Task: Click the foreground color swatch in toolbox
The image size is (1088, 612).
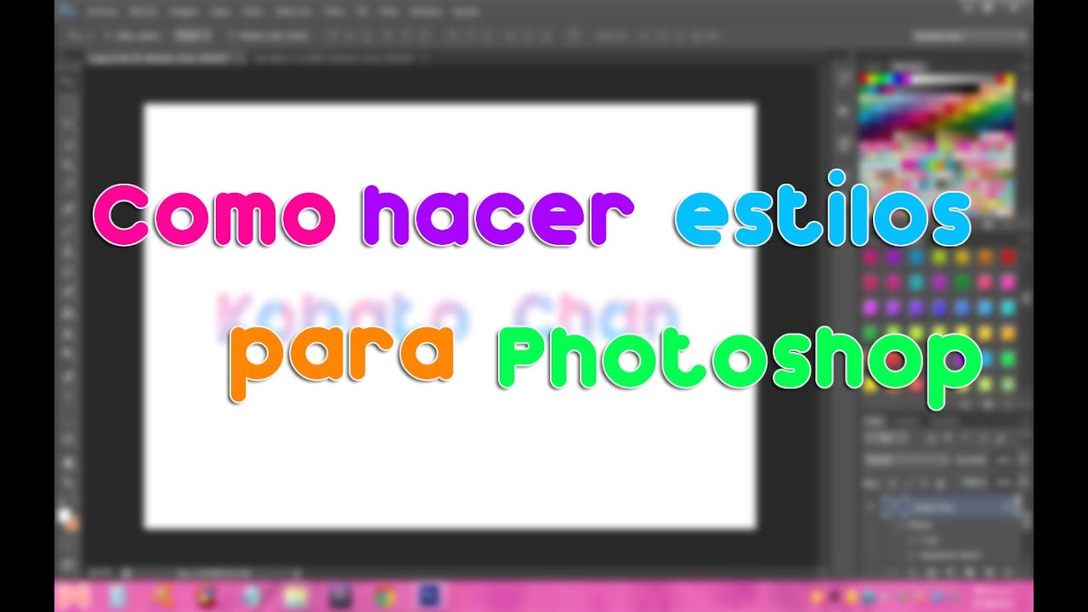Action: point(65,517)
